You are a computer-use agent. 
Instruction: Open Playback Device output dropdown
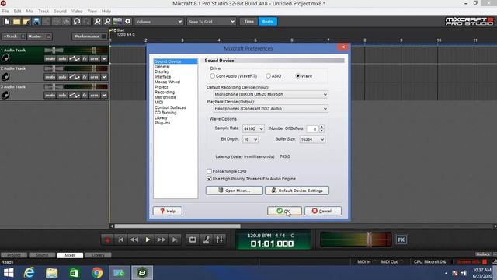pyautogui.click(x=271, y=109)
